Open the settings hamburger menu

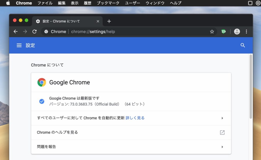click(x=19, y=45)
